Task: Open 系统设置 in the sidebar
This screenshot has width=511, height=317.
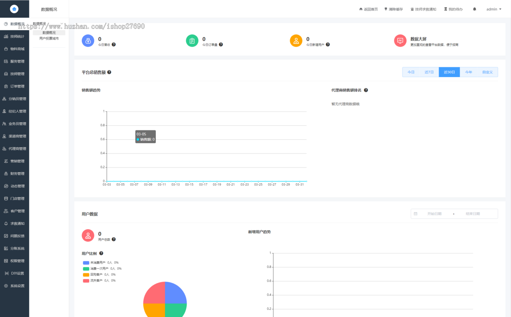Action: (x=14, y=286)
